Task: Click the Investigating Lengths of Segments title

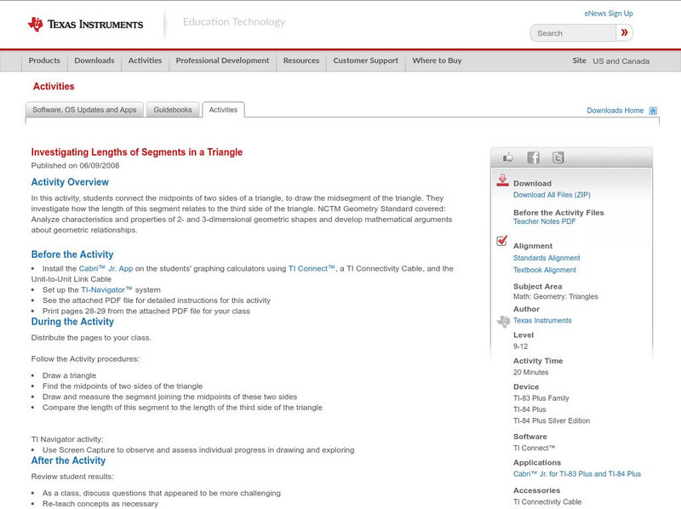Action: point(137,152)
